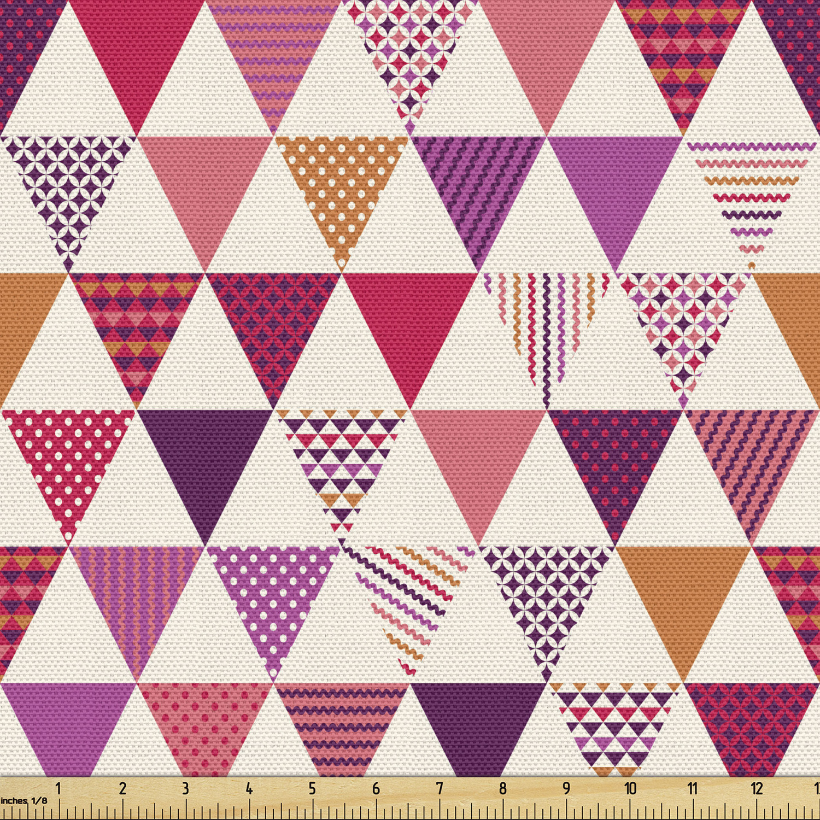Select the number 12 on the ruler
The image size is (820, 820).
click(757, 788)
